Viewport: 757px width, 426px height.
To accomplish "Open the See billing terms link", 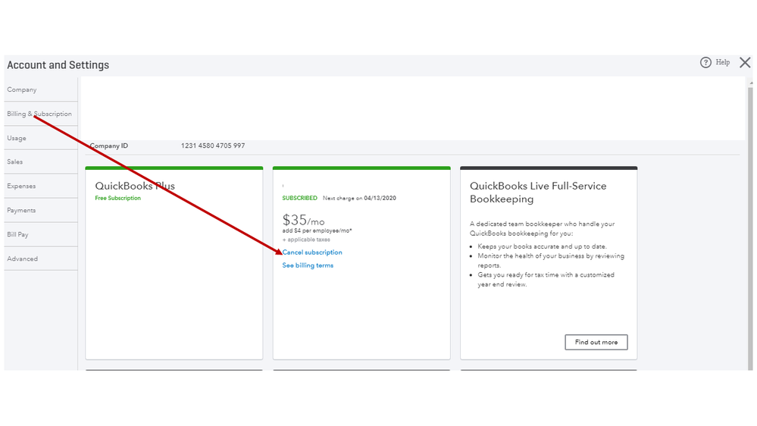I will tap(308, 265).
